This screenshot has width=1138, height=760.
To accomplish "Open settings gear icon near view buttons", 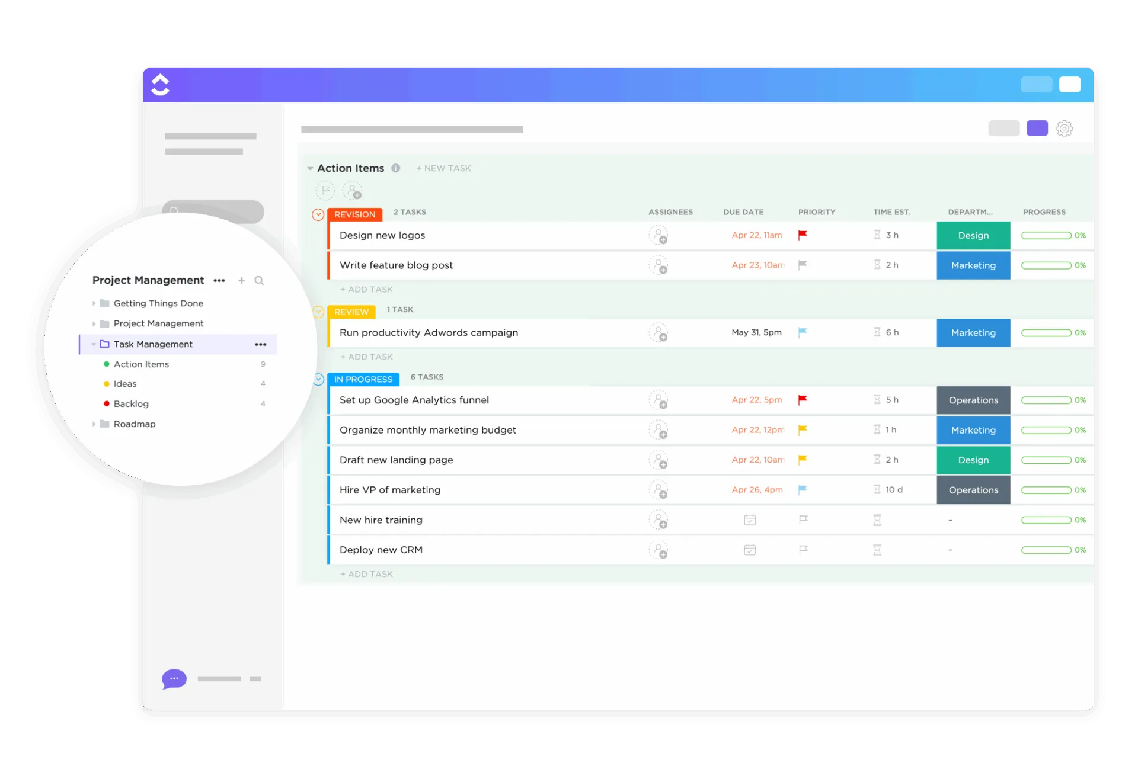I will click(1064, 129).
